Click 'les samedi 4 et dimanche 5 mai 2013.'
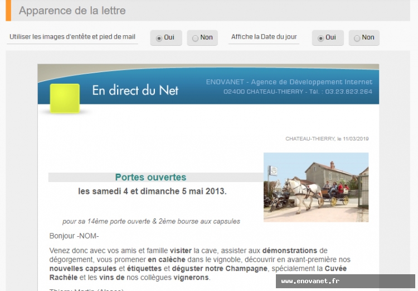 (152, 192)
